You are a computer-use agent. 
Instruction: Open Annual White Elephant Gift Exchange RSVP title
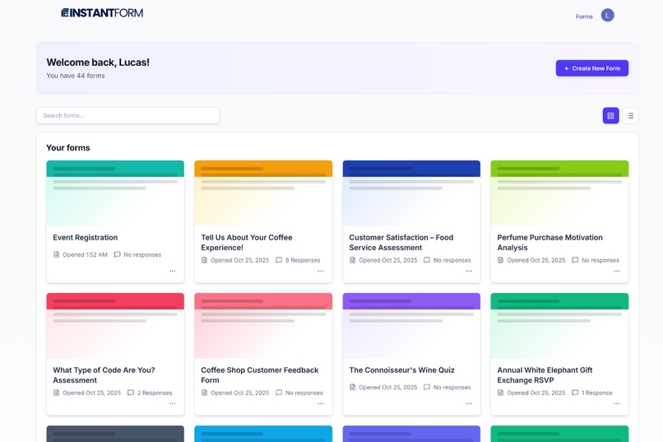click(545, 375)
